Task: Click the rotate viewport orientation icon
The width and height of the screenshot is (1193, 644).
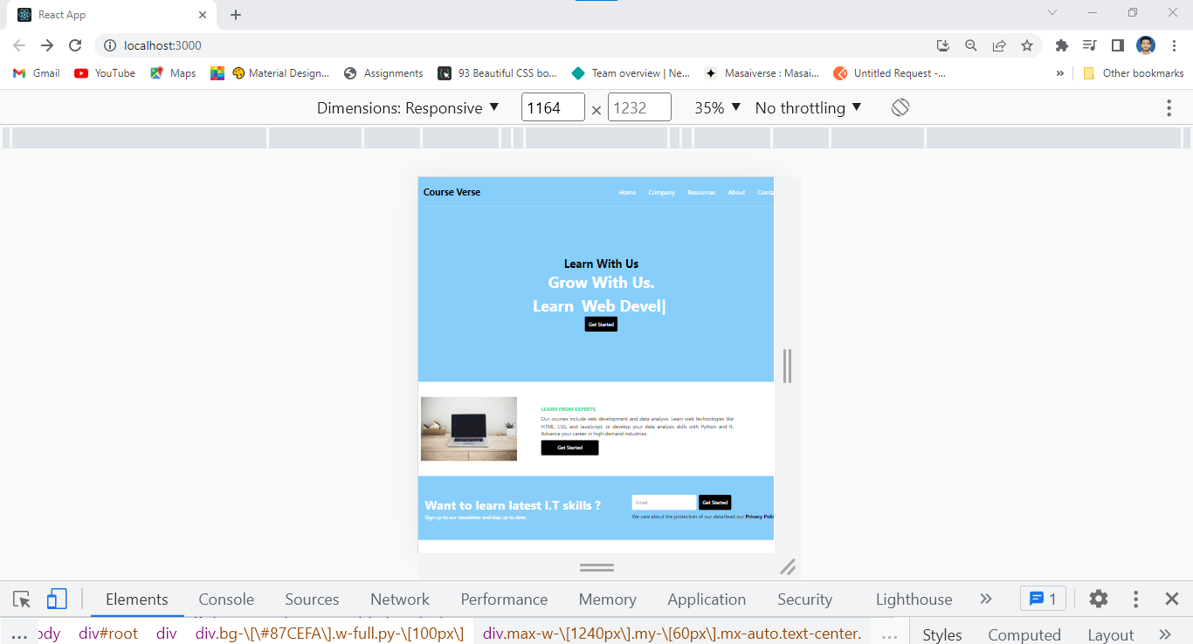Action: tap(900, 106)
